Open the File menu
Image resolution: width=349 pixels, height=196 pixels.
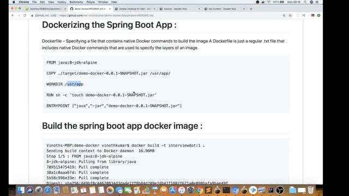[34, 2]
